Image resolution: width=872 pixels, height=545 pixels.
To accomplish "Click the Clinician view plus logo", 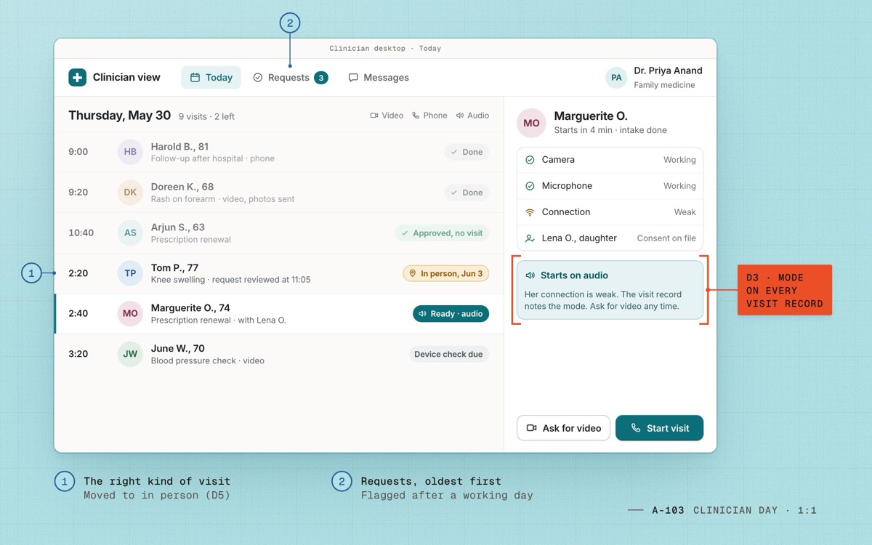I will click(x=77, y=78).
